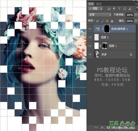Image resolution: width=138 pixels, height=131 pixels.
Task: Hide the 色相/饱和度 1 adjustment layer
Action: (x=90, y=29)
